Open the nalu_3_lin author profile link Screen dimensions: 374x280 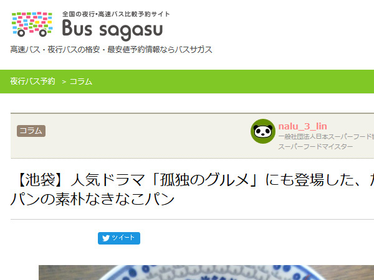(x=302, y=126)
